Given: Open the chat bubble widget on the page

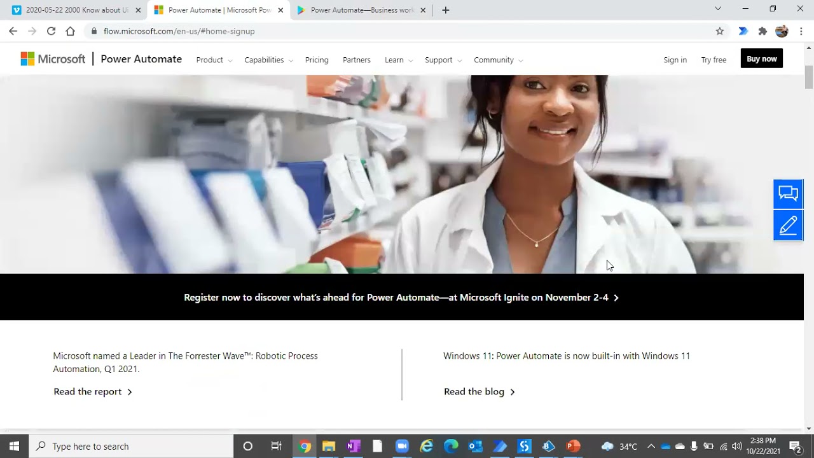Looking at the screenshot, I should pos(789,193).
